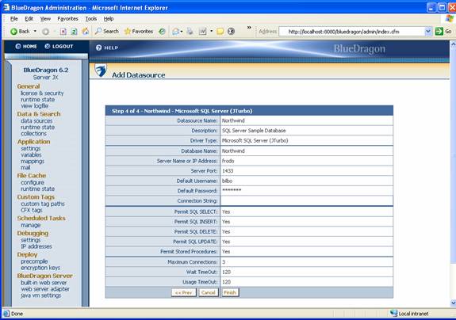Screen dimensions: 456x320
Task: Click the address bar URL field
Action: coord(351,32)
